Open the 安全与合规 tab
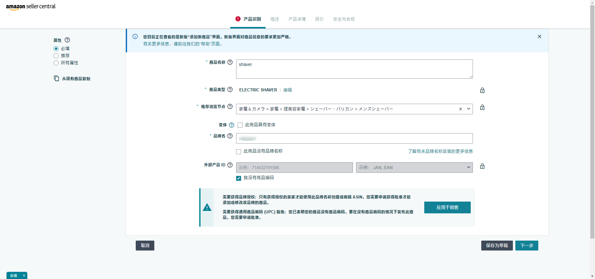This screenshot has width=595, height=279. 344,19
